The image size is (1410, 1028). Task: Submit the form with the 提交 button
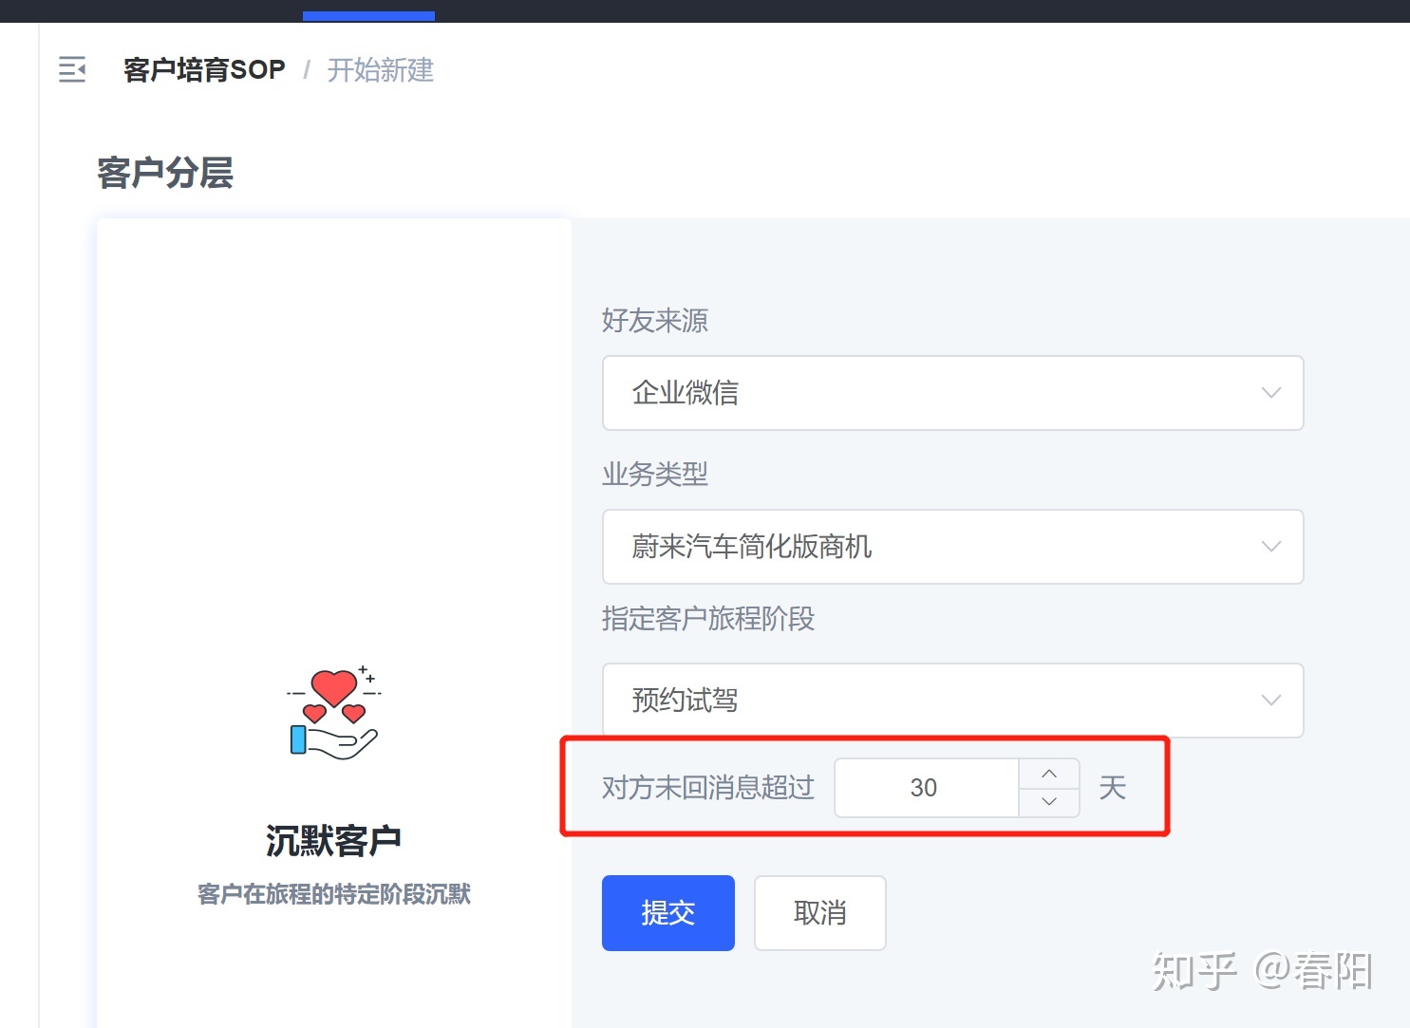[x=668, y=913]
